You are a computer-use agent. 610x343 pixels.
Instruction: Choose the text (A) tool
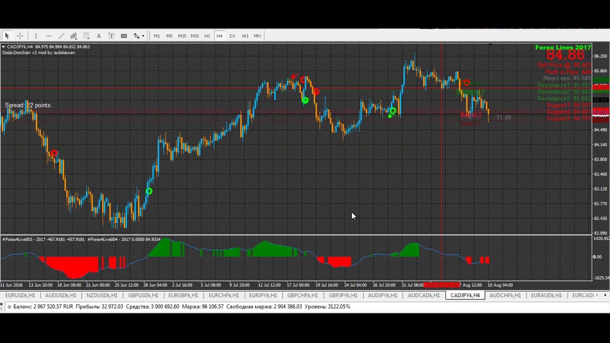tap(99, 36)
